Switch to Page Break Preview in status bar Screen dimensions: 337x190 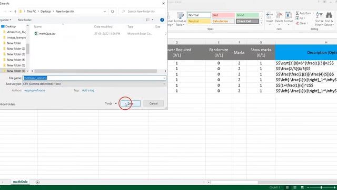coord(302,187)
